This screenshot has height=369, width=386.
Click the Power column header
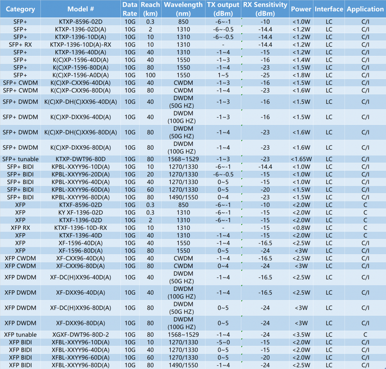coord(300,9)
